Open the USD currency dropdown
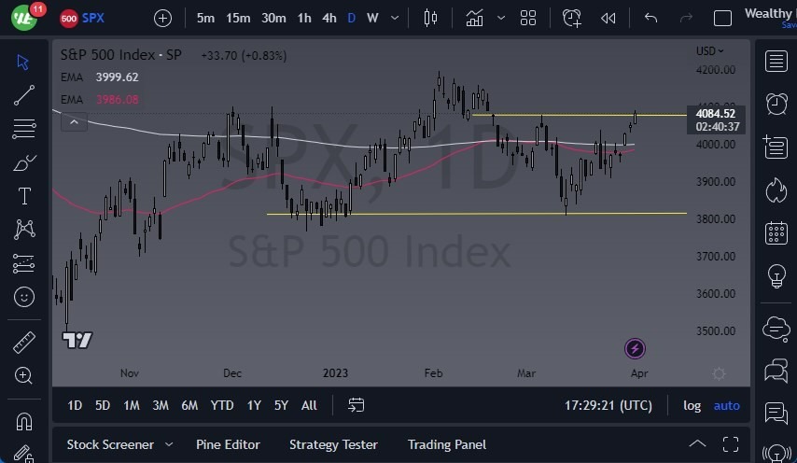797x463 pixels. tap(709, 50)
